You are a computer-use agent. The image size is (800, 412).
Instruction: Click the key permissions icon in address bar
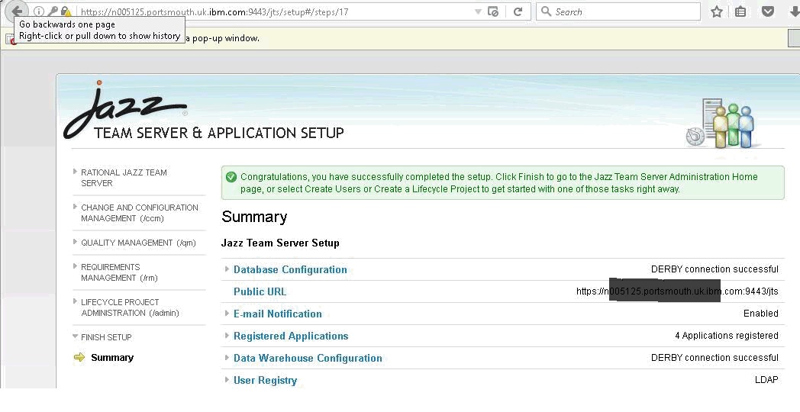click(x=53, y=11)
